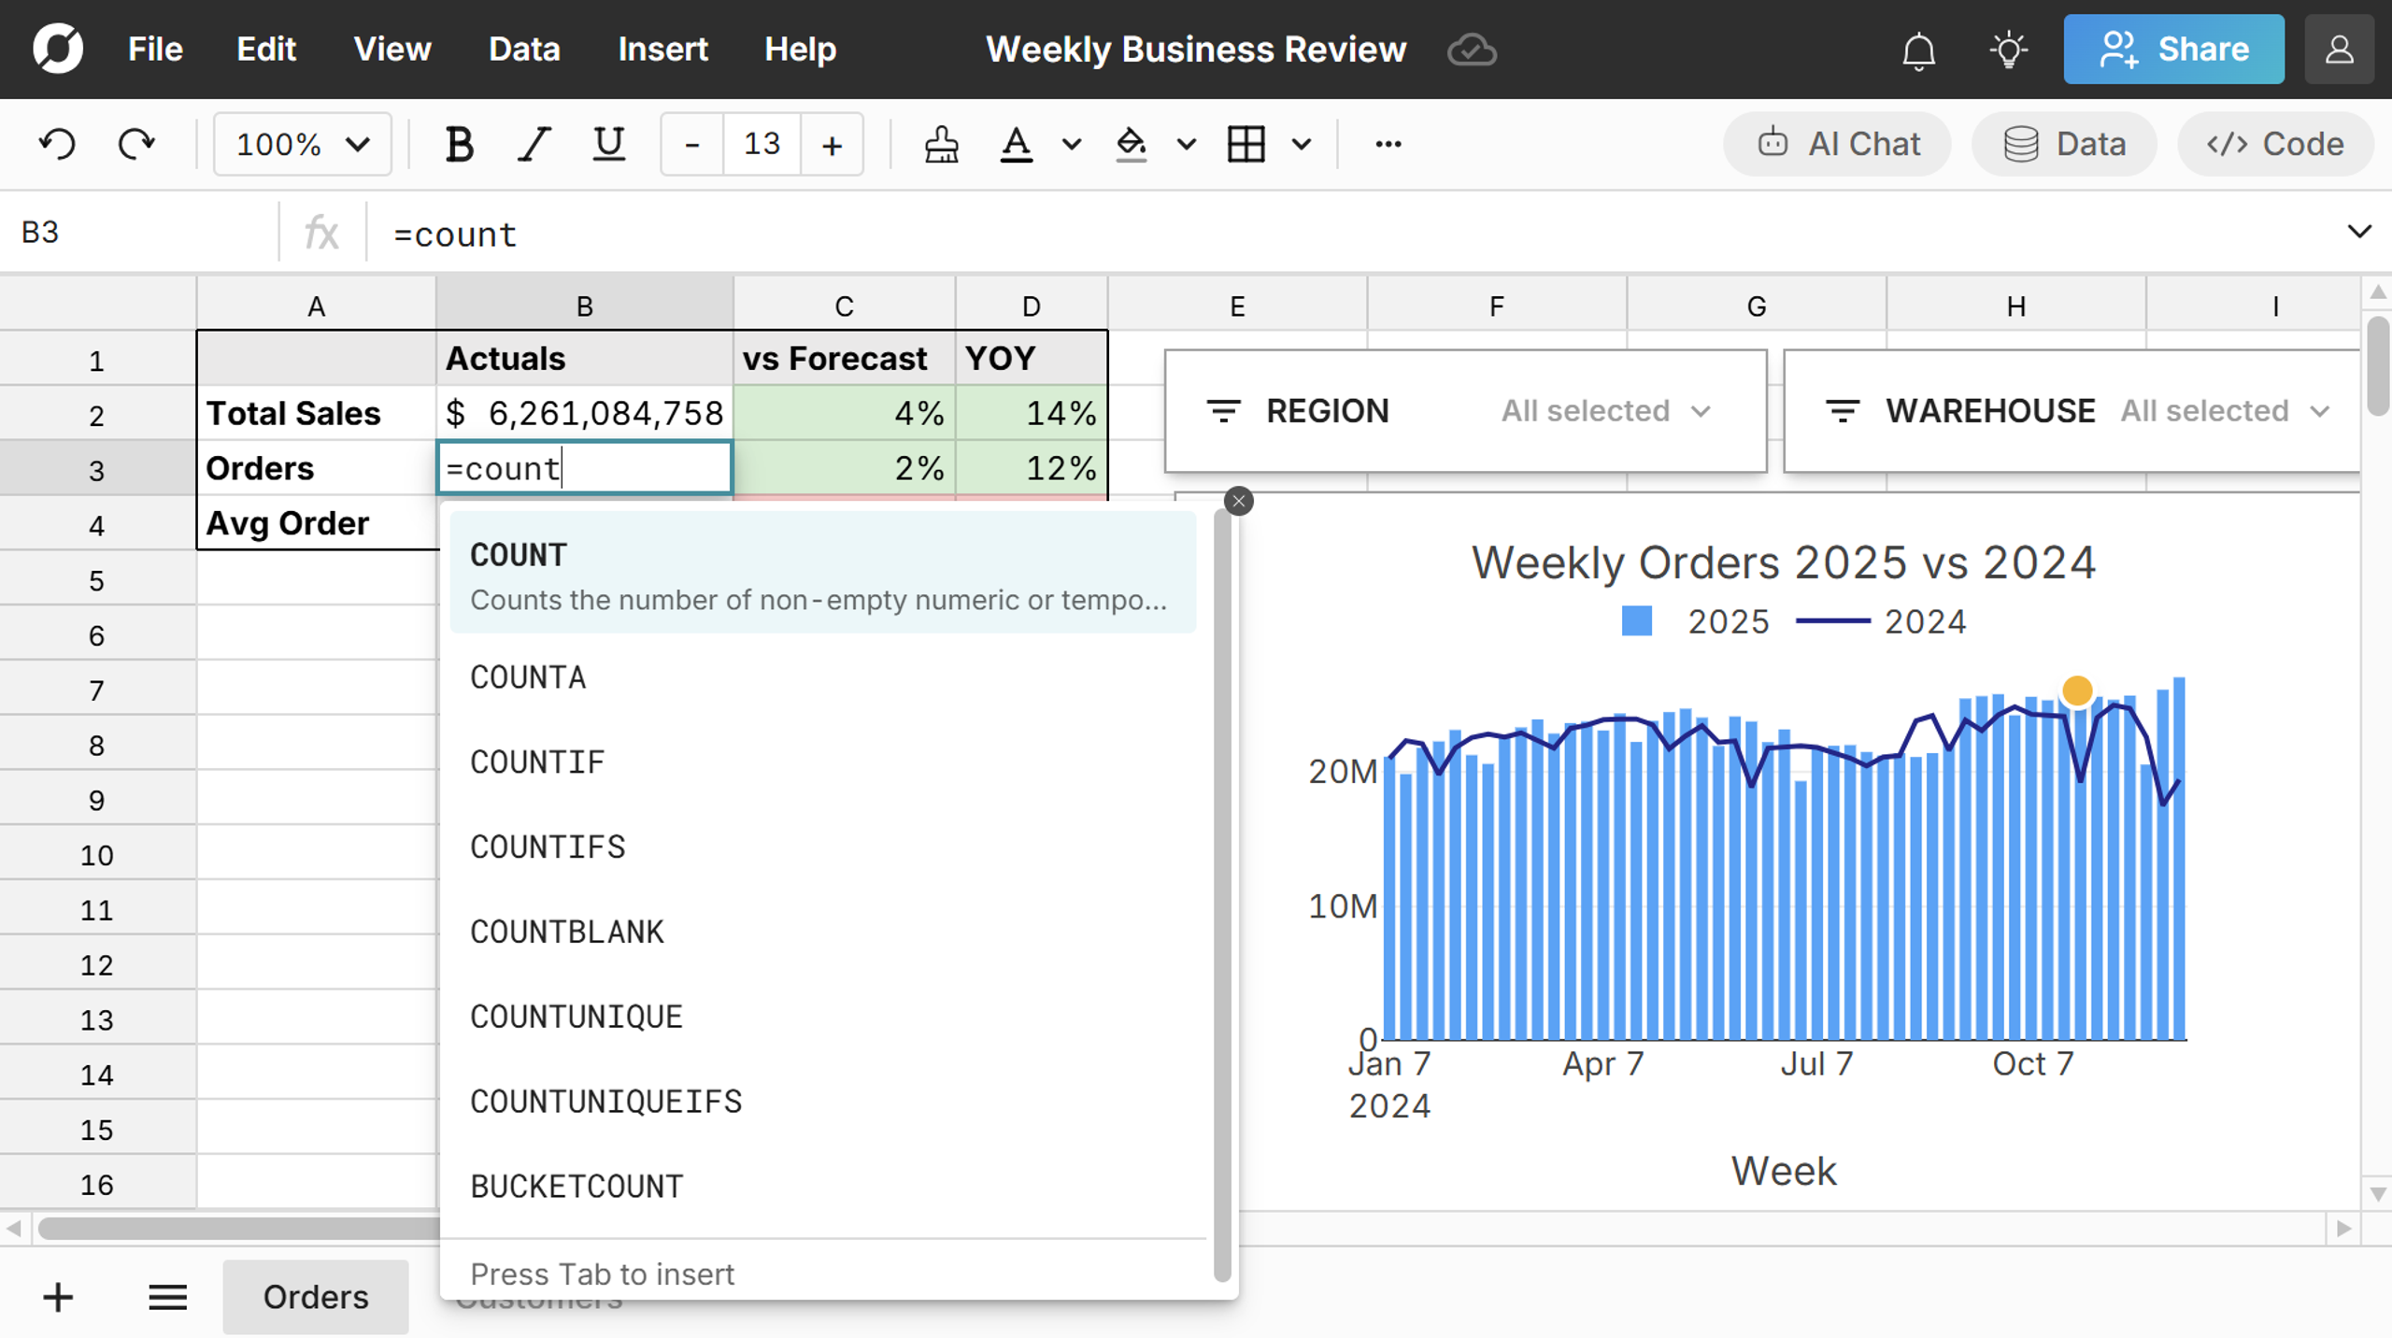Open the notifications bell
Viewport: 2392px width, 1338px height.
point(1918,50)
